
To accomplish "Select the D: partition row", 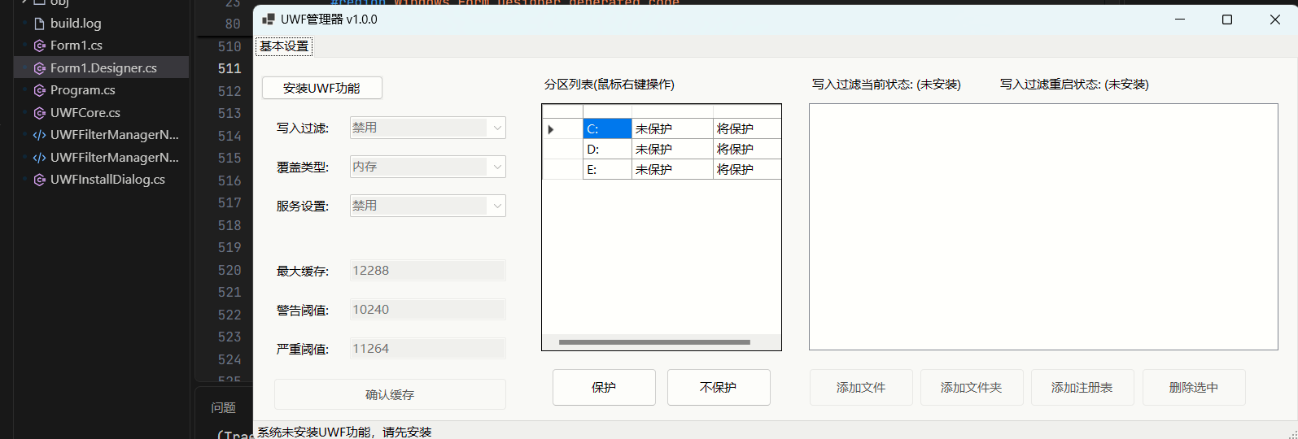I will pyautogui.click(x=607, y=150).
